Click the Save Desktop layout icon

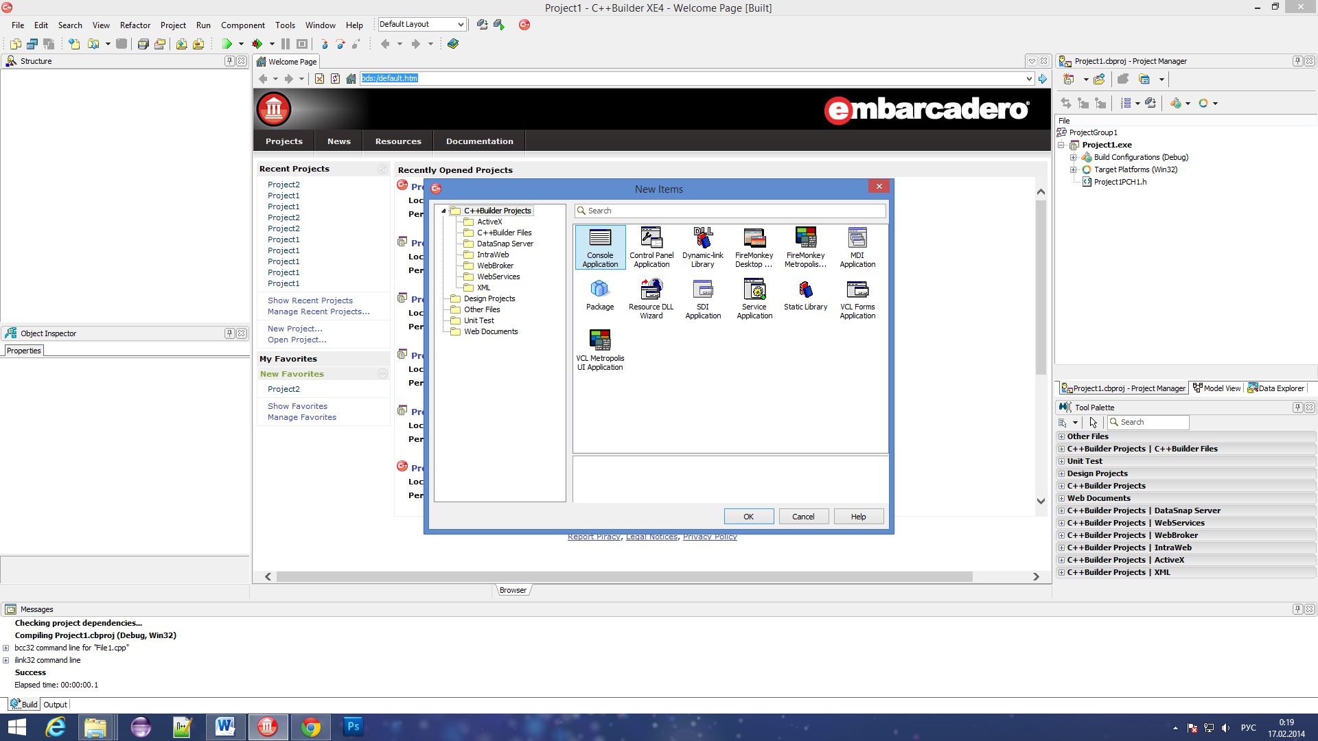(x=483, y=25)
